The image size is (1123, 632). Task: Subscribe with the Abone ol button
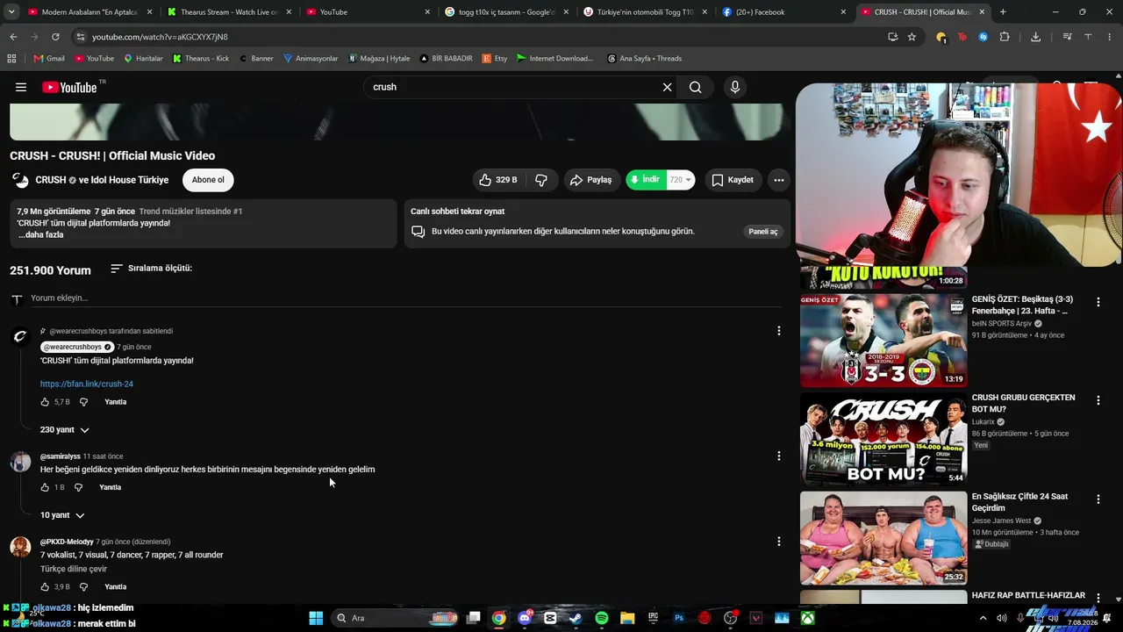pos(208,180)
